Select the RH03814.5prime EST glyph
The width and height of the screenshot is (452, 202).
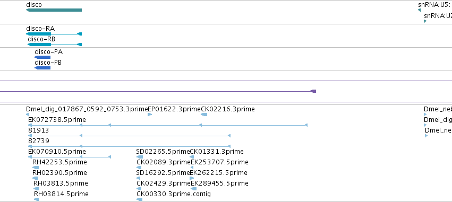coord(37,199)
